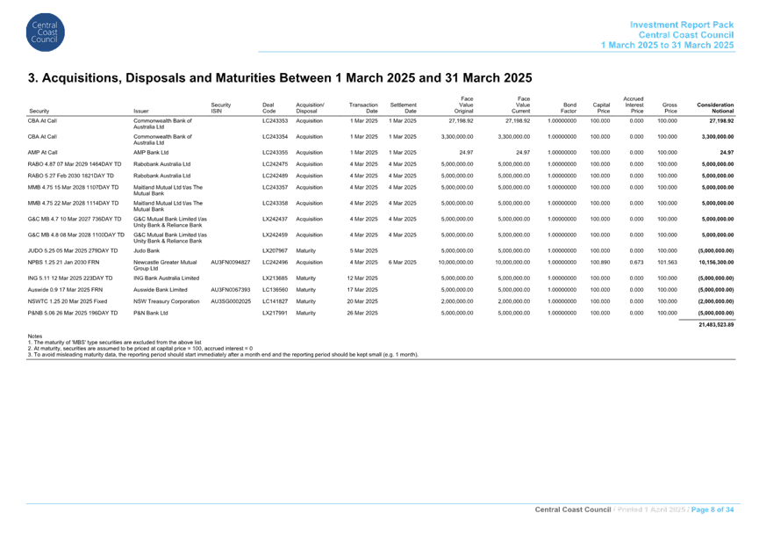The width and height of the screenshot is (766, 542).
Task: Click the 'ING Bank Australia Limited' issuer cell
Action: [167, 278]
